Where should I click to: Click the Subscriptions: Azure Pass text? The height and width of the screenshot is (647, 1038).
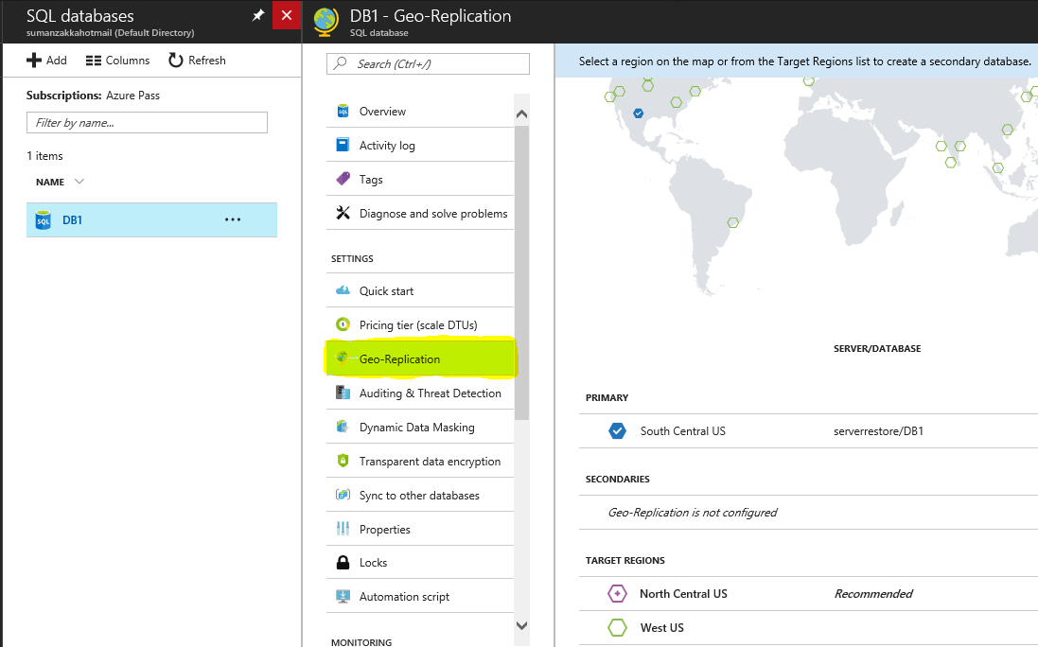[94, 96]
